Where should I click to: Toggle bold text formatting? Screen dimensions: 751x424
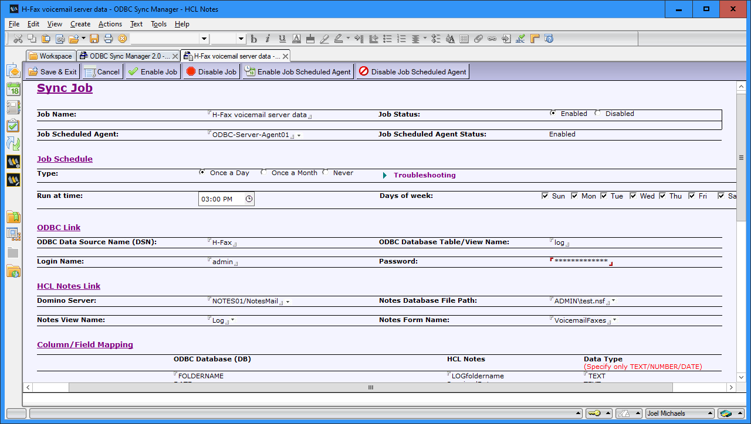coord(253,39)
